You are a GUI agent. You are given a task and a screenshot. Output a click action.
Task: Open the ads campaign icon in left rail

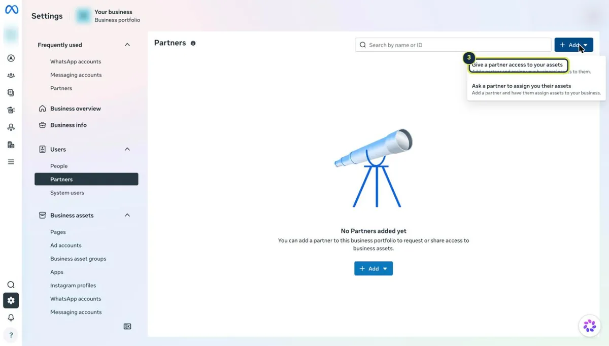[x=11, y=58]
